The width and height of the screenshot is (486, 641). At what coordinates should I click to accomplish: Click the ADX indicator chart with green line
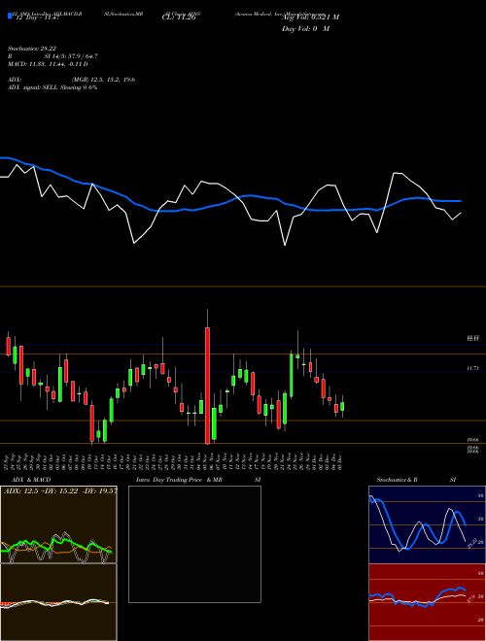(58, 524)
